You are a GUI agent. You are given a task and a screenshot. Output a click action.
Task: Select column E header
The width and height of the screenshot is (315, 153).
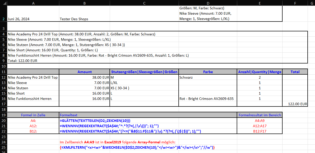(x=260, y=3)
